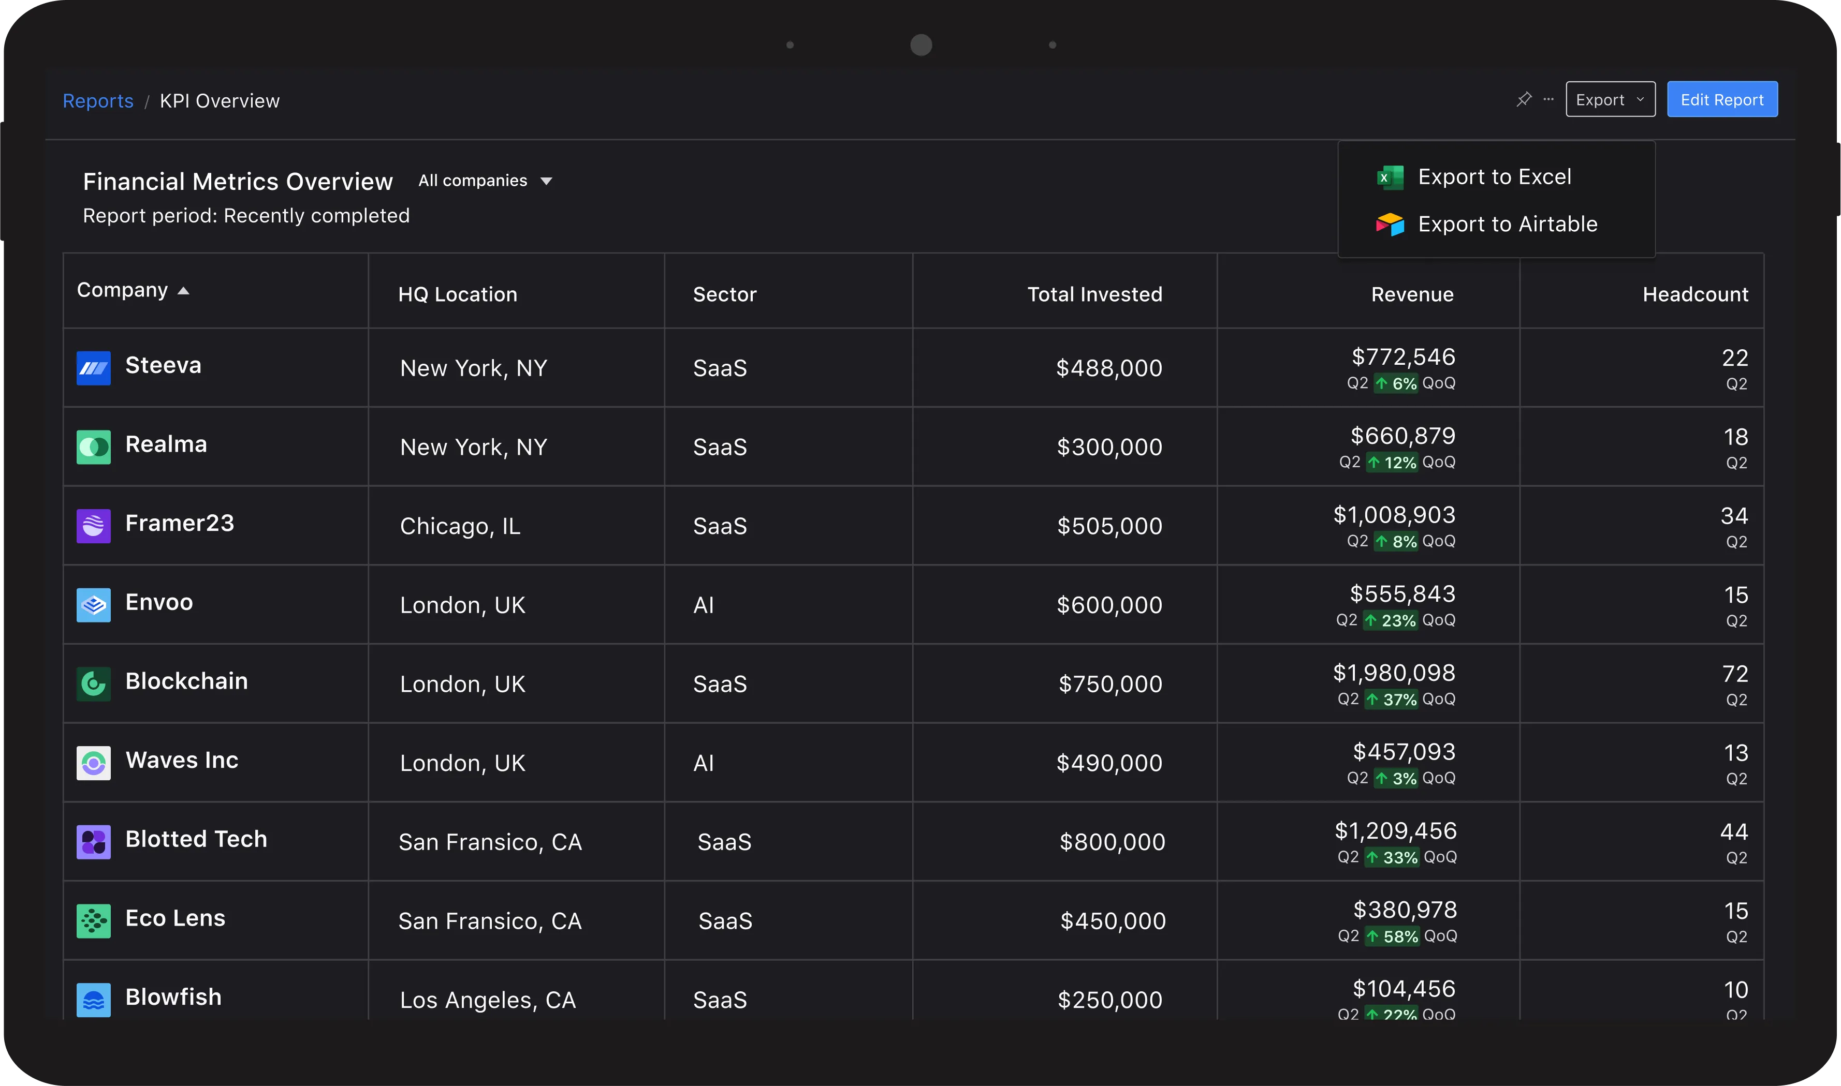Click the Envoo company logo icon
1841x1086 pixels.
click(94, 605)
